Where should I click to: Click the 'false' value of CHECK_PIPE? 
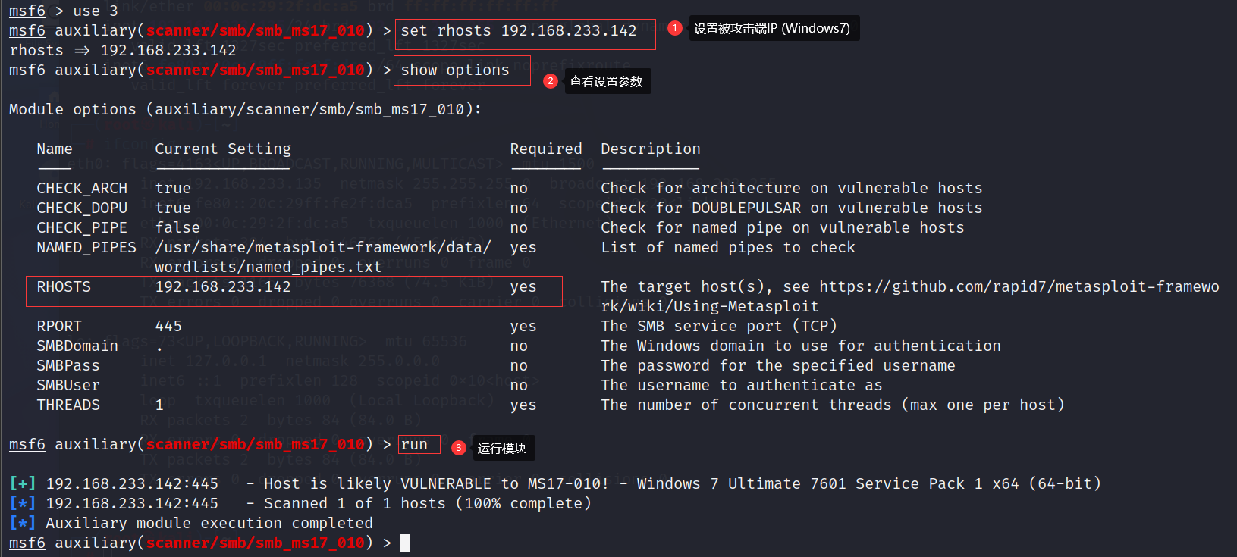click(177, 228)
